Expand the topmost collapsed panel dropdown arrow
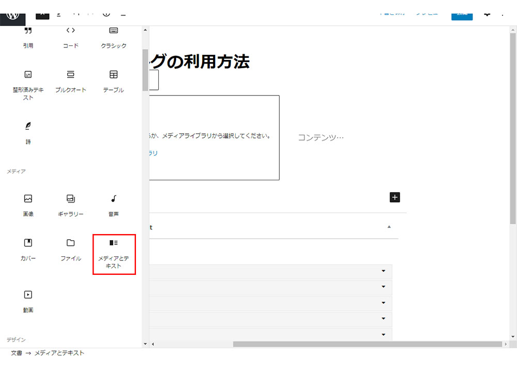517x372 pixels. point(383,271)
